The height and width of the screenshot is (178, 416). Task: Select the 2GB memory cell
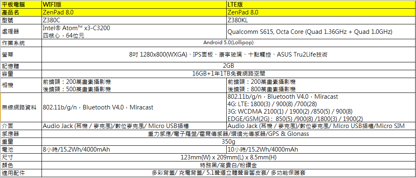tap(228, 66)
